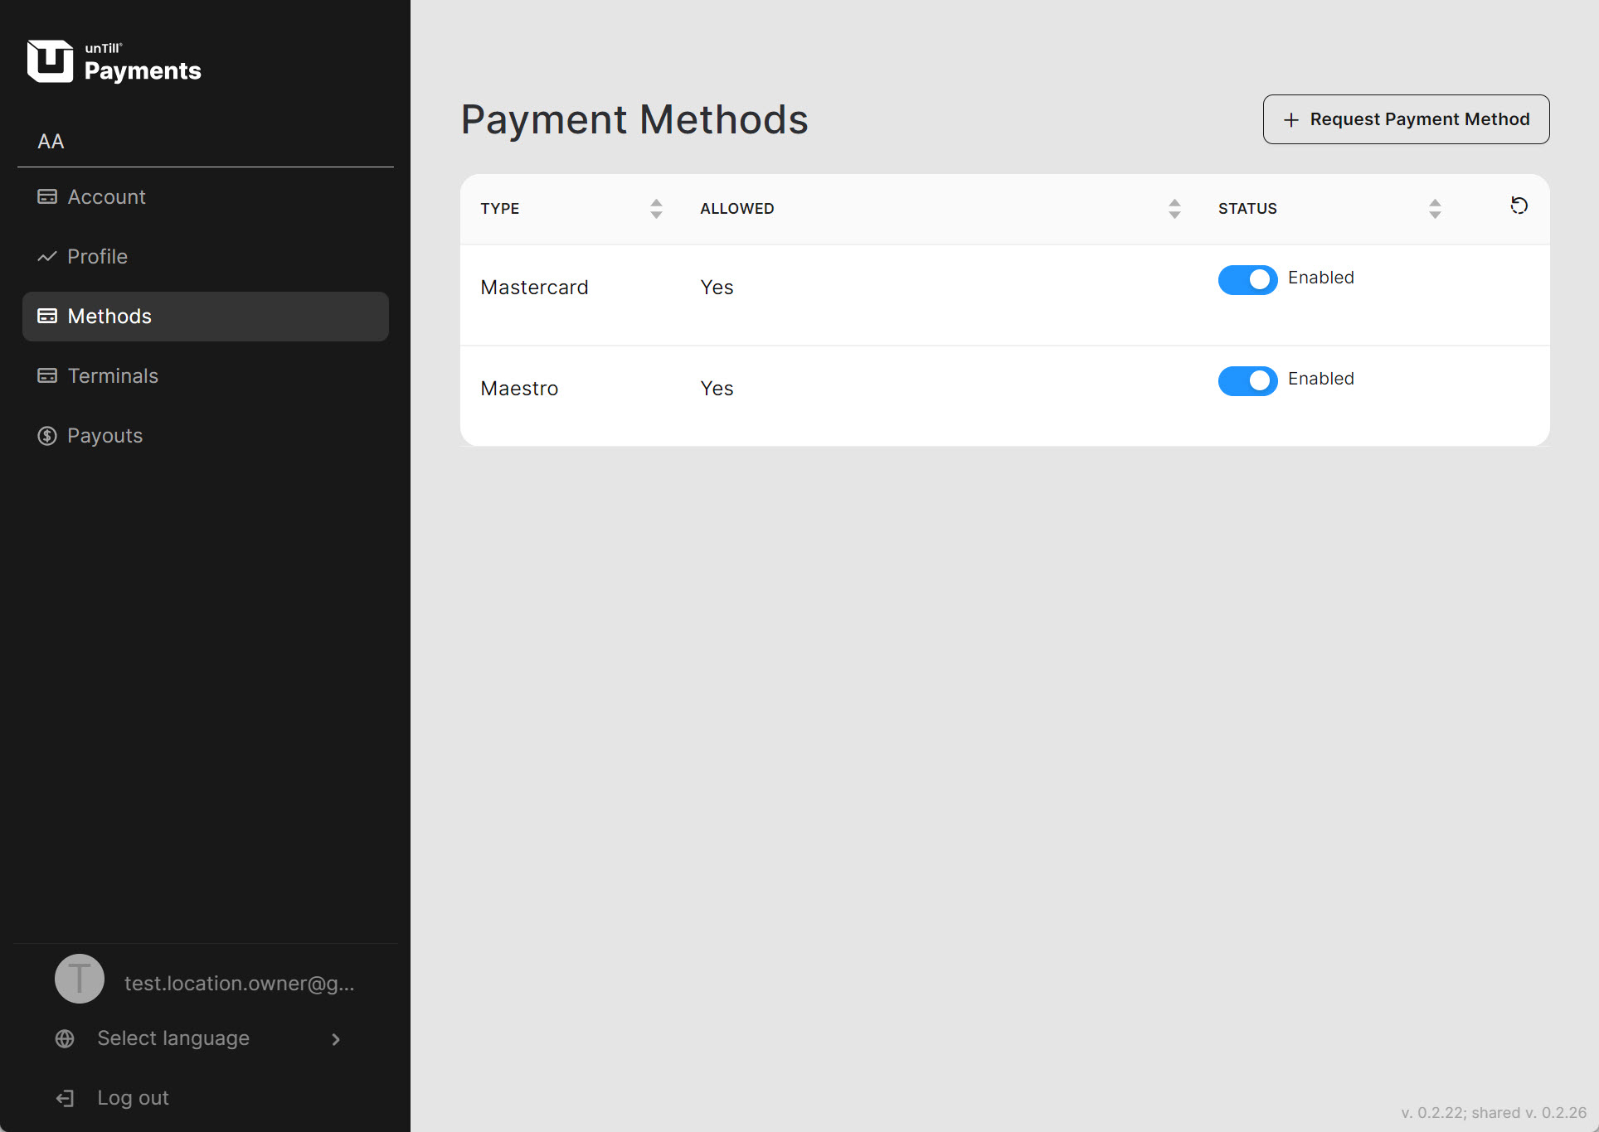
Task: Expand the Select language chevron
Action: (336, 1039)
